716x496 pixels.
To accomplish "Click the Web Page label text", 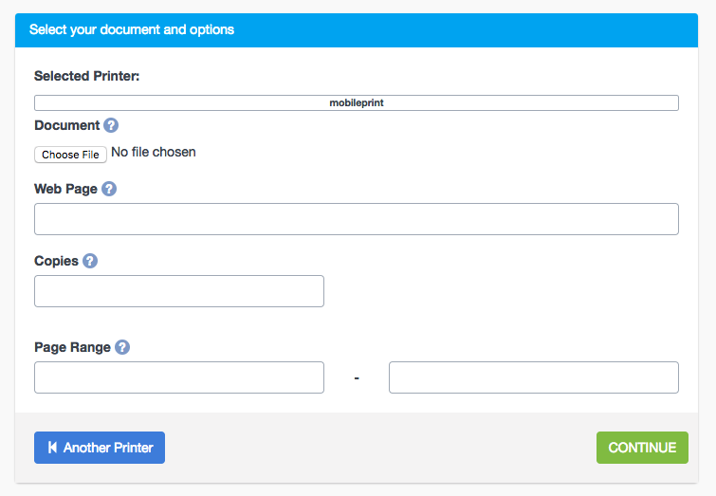I will coord(65,189).
